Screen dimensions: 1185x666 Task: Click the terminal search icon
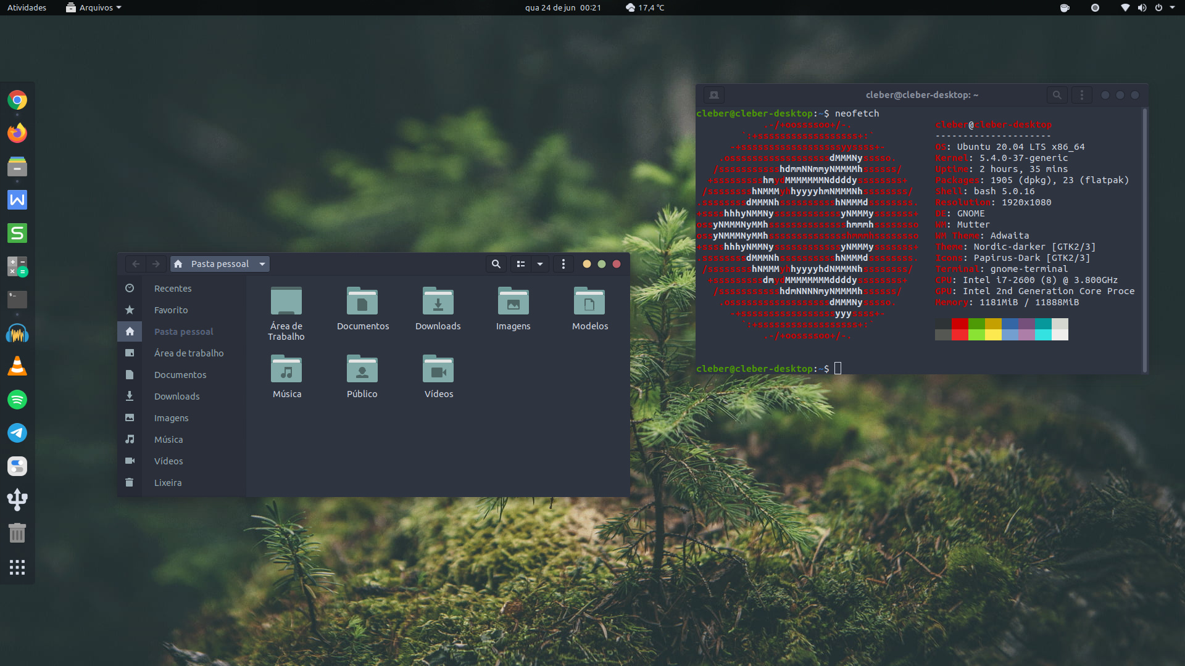click(x=1057, y=95)
